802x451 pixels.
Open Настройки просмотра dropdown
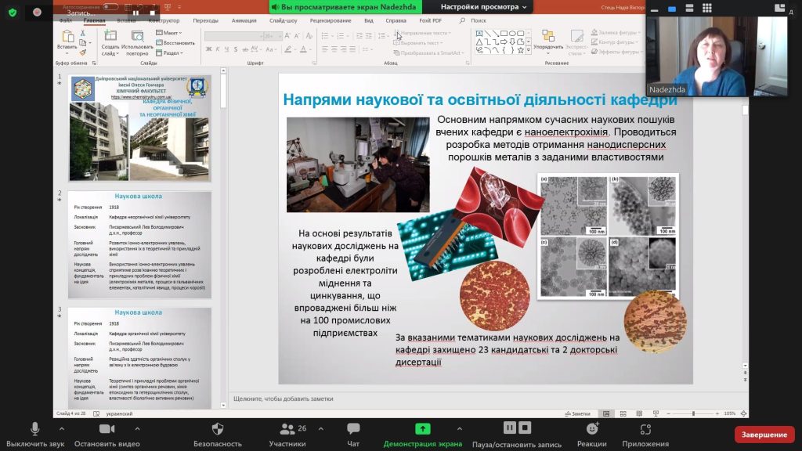click(x=483, y=6)
